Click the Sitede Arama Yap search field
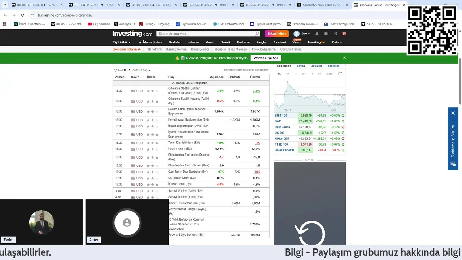Viewport: 462px width, 260px height. pyautogui.click(x=205, y=34)
